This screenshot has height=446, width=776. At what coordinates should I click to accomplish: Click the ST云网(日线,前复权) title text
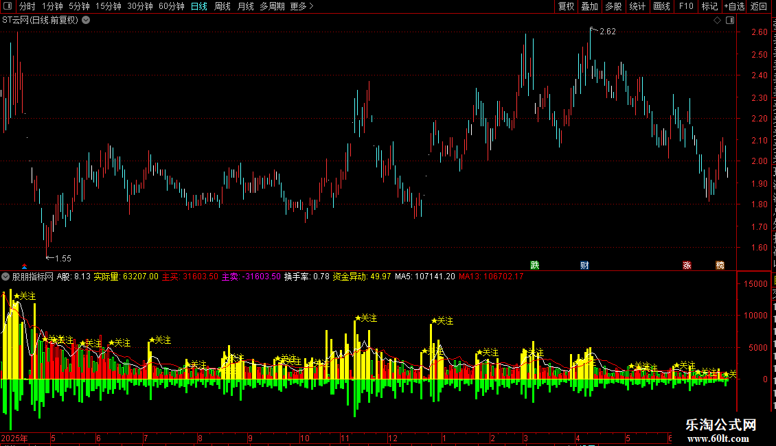40,21
